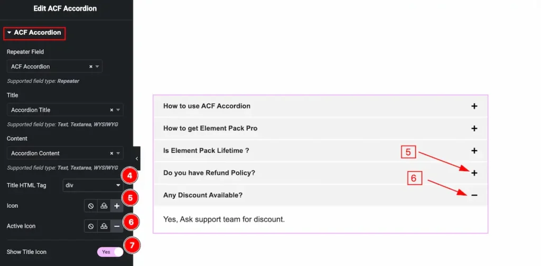Toggle the Show Title Icon switch
The image size is (541, 266).
click(x=110, y=252)
